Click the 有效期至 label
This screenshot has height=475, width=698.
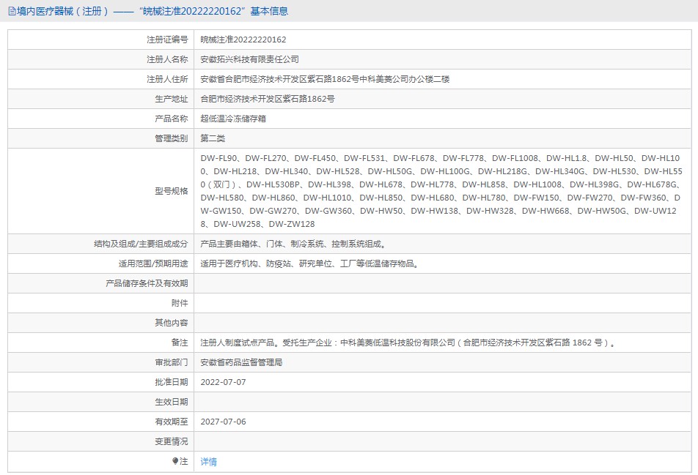click(x=172, y=422)
